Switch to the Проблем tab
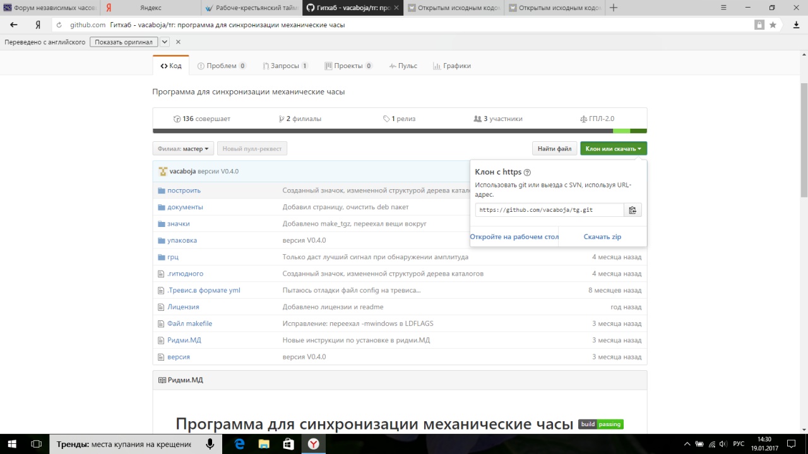The height and width of the screenshot is (454, 808). [x=221, y=66]
